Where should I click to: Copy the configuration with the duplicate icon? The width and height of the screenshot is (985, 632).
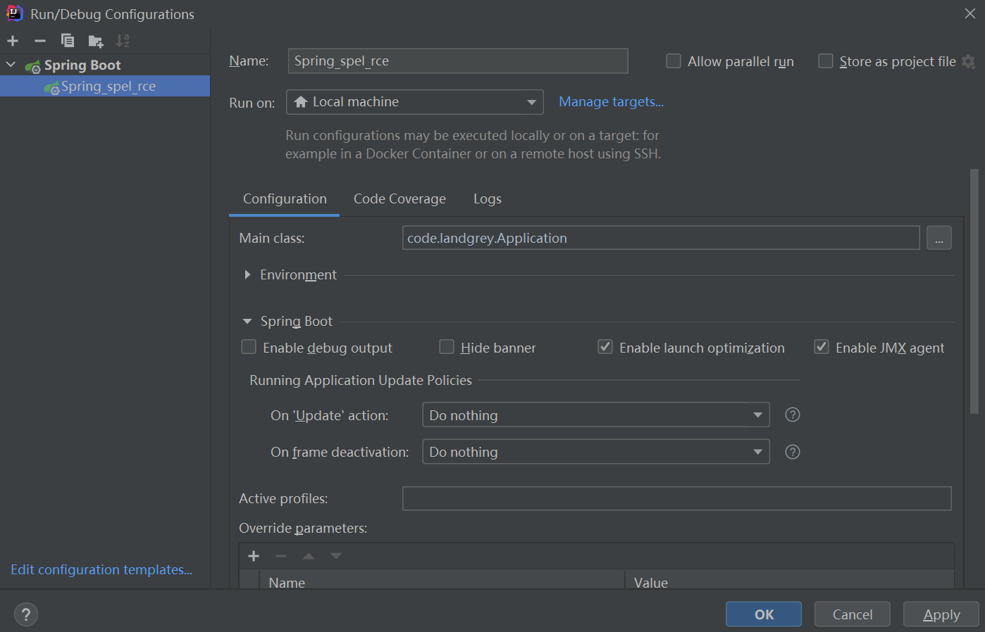(x=68, y=40)
